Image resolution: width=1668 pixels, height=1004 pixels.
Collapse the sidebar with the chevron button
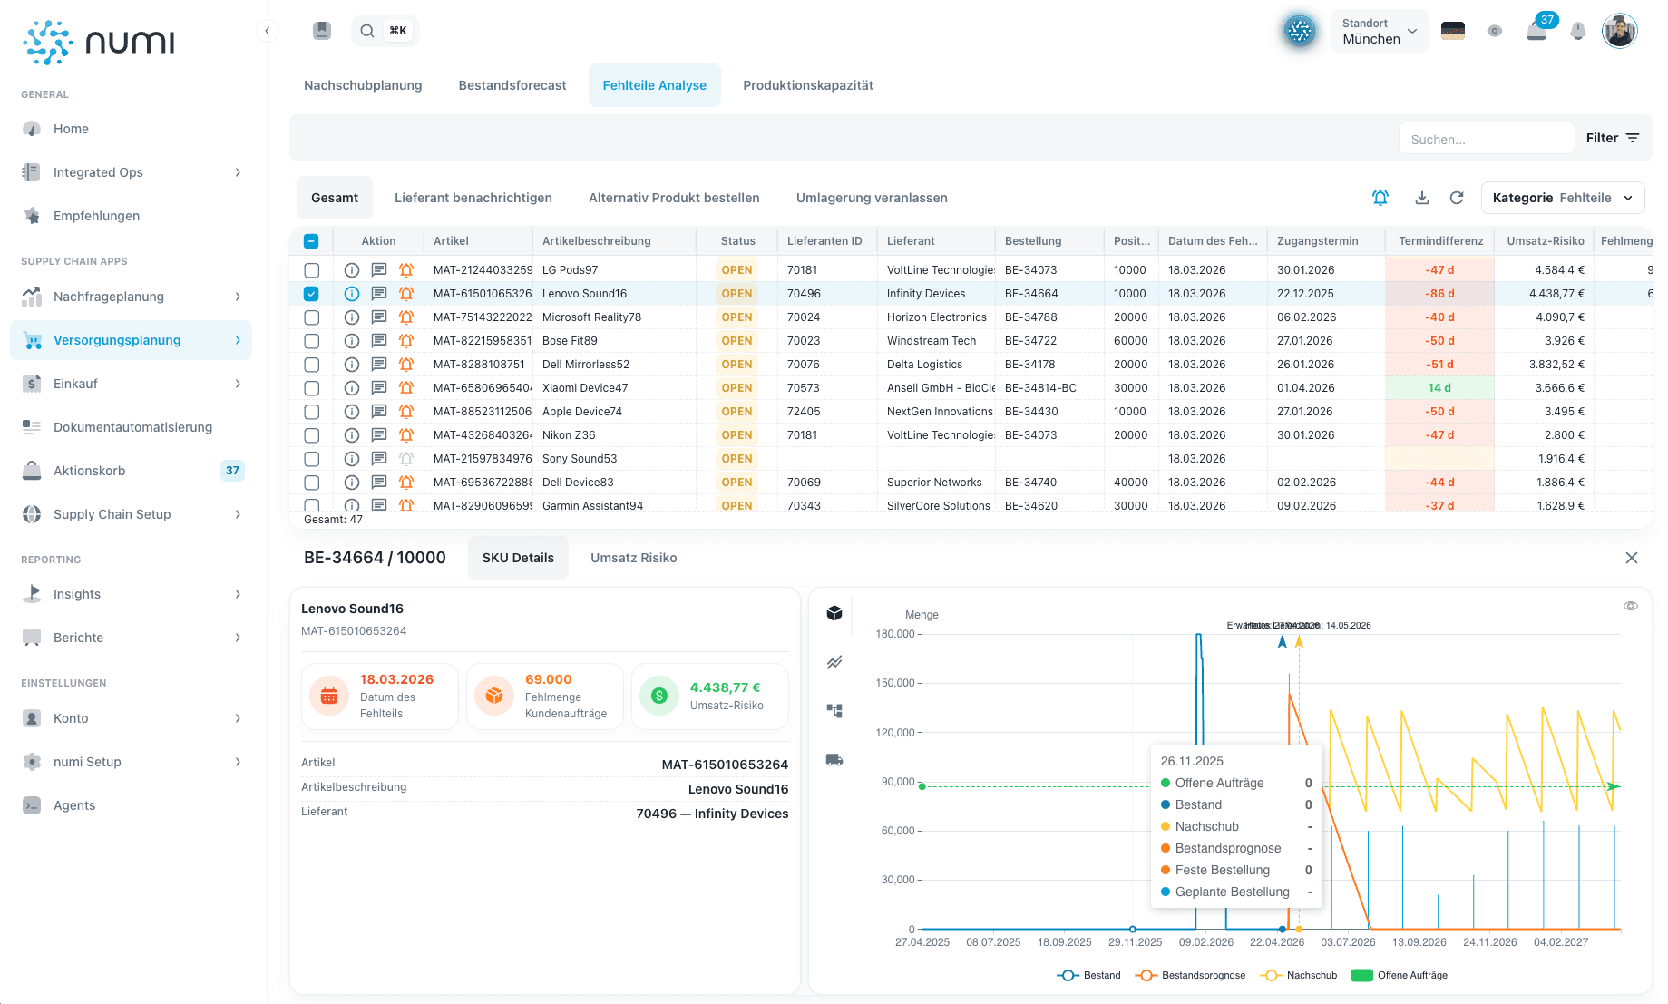tap(267, 31)
